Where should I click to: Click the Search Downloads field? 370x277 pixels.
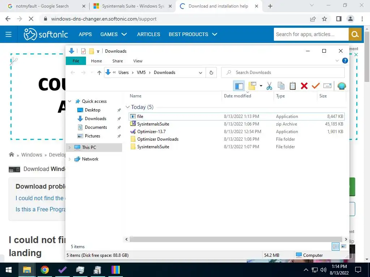(x=283, y=72)
